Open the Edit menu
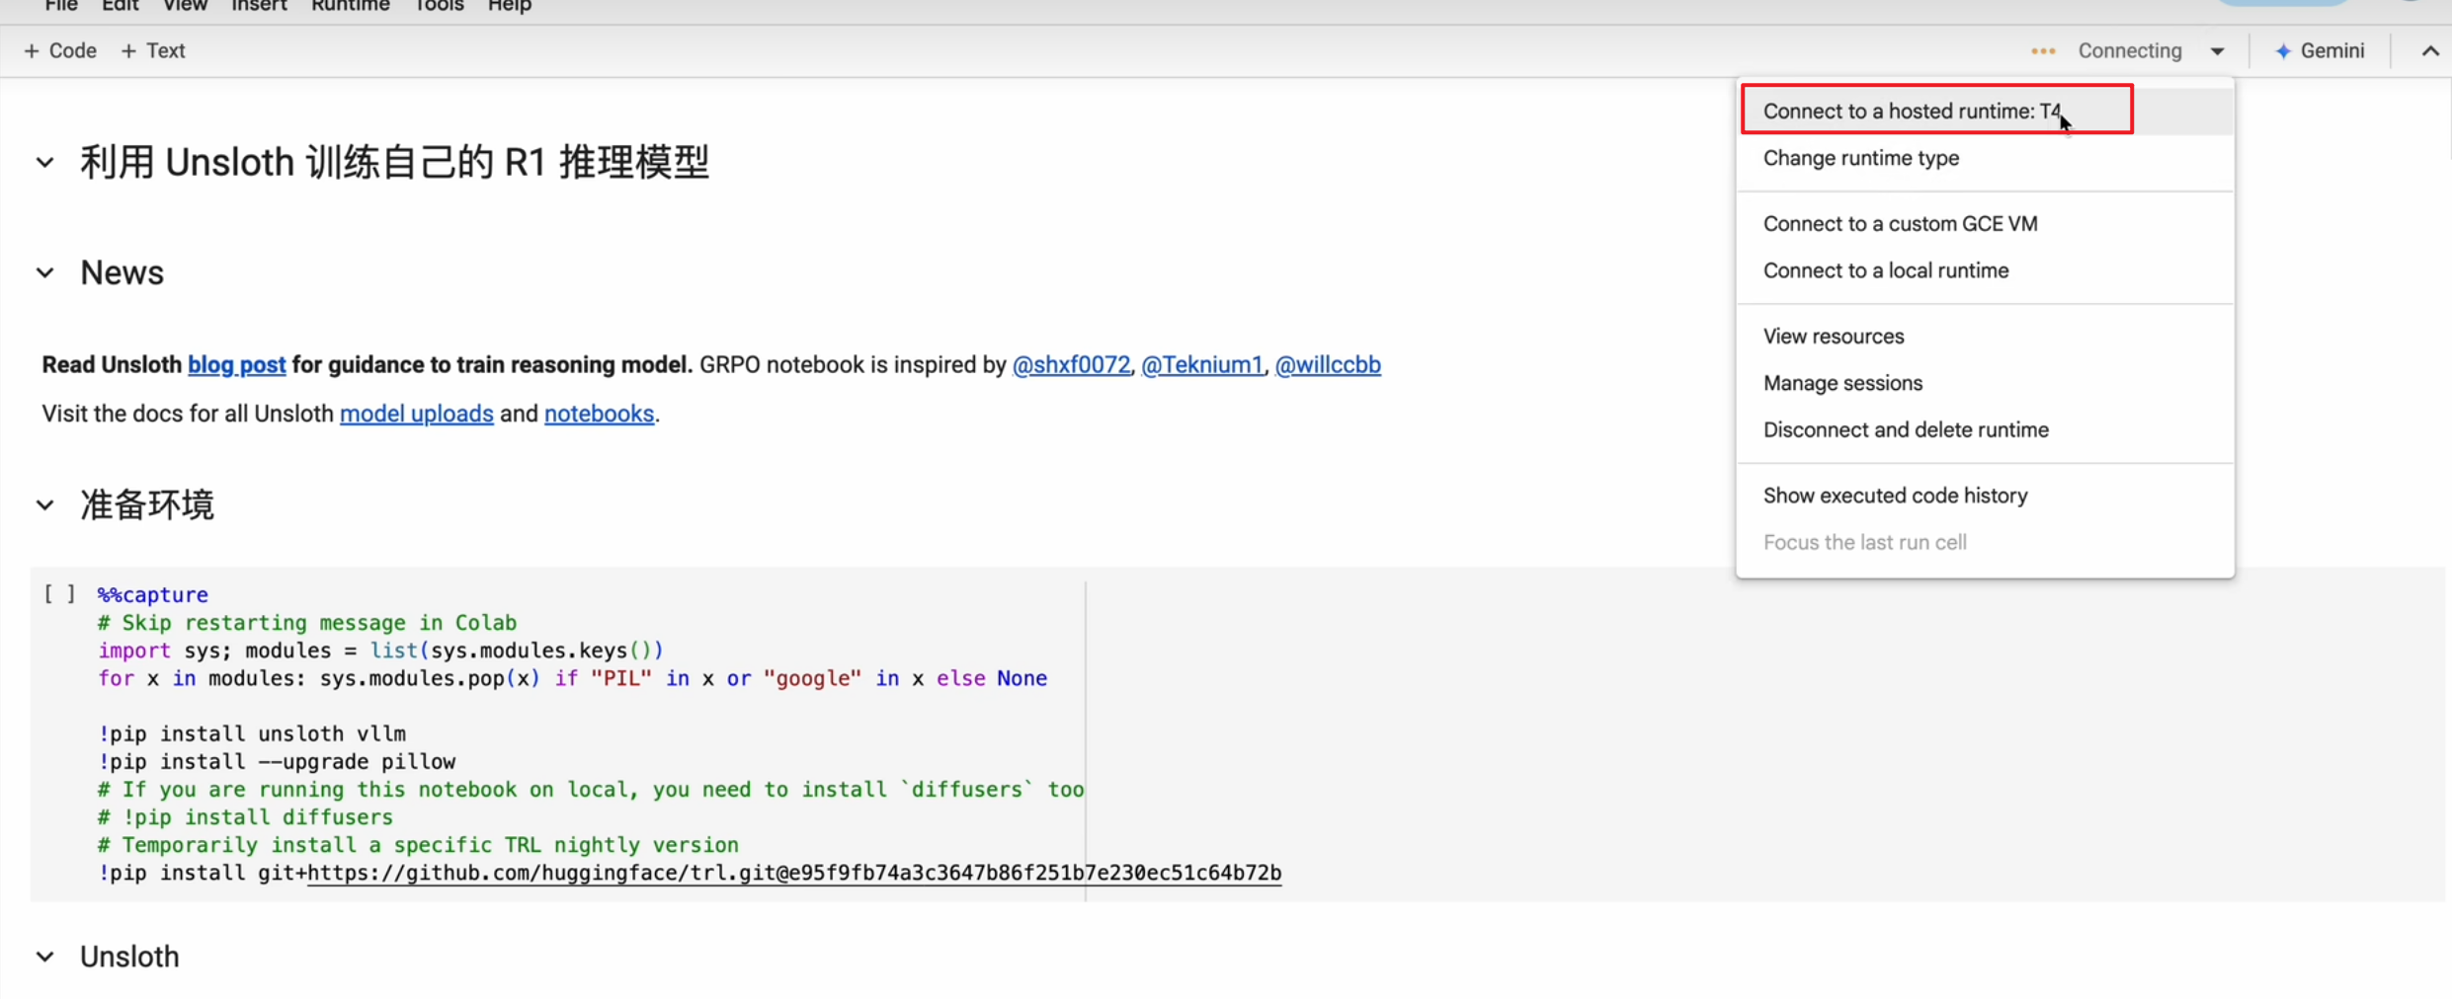The height and width of the screenshot is (999, 2452). [120, 6]
